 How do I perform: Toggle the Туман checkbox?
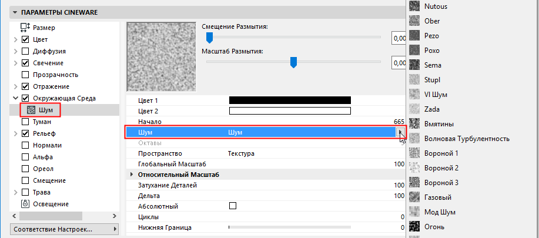pos(25,122)
